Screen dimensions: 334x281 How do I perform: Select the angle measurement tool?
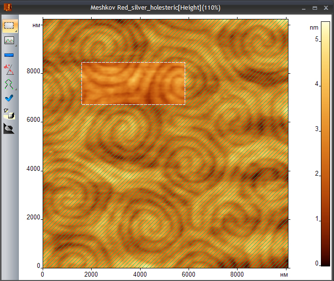pyautogui.click(x=9, y=70)
